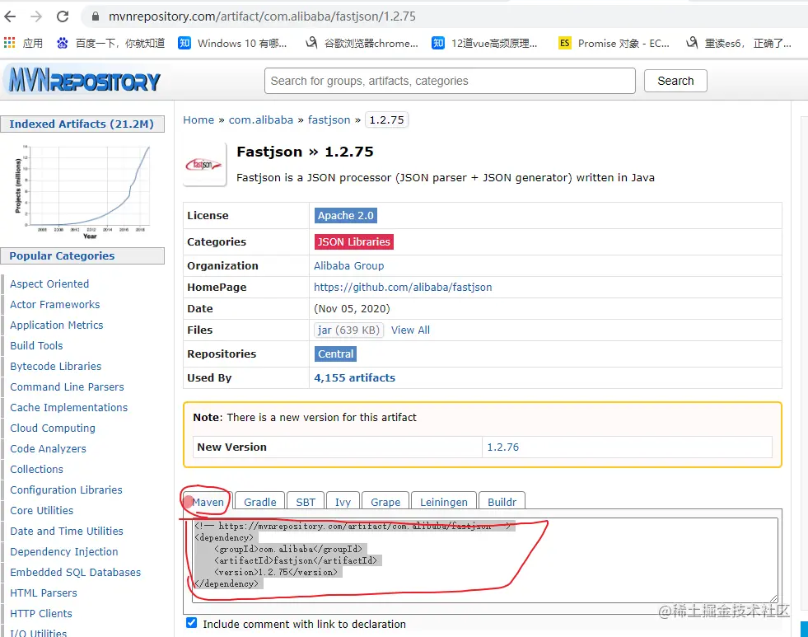Switch to the Grape tab

click(x=385, y=502)
